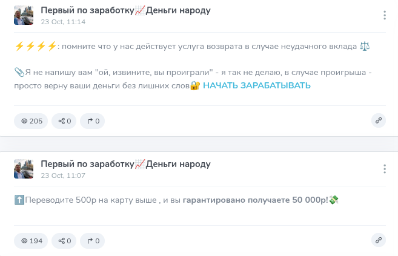Follow the НАЧАТЬ ЗАРАБАТЫВАТЬ link
The width and height of the screenshot is (398, 256).
257,86
